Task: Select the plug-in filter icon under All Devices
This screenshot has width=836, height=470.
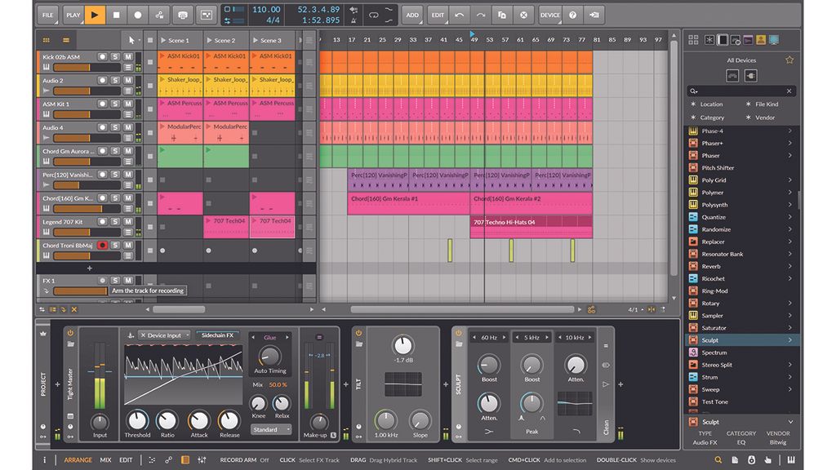Action: pyautogui.click(x=750, y=76)
